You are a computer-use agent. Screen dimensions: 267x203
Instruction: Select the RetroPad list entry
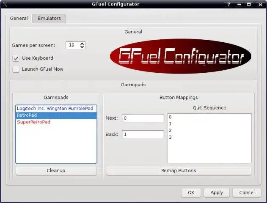56,115
